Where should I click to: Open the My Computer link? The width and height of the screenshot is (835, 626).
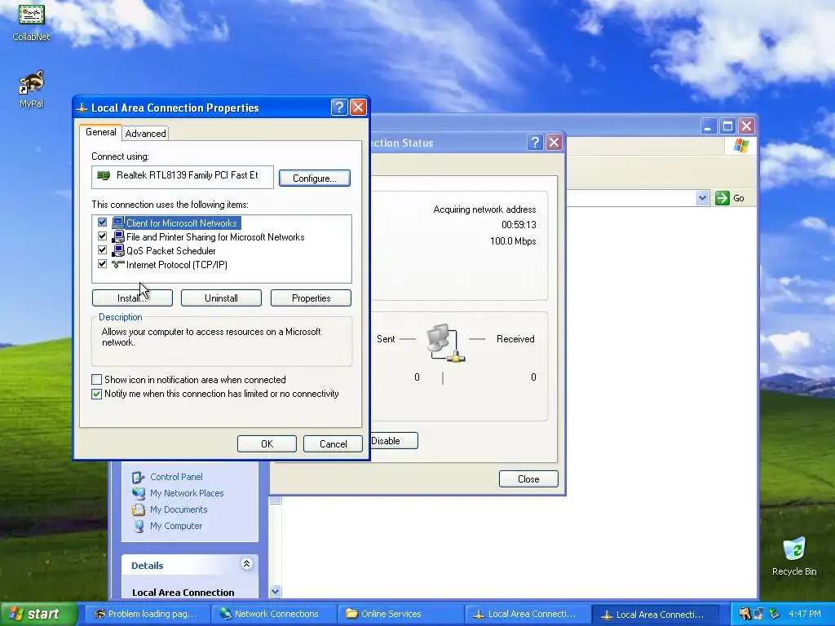tap(176, 526)
